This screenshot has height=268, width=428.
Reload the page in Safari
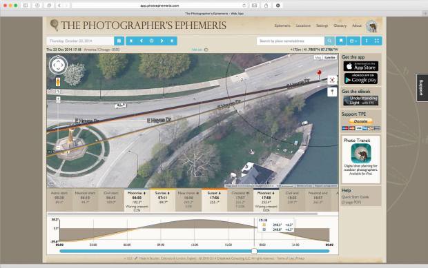244,6
